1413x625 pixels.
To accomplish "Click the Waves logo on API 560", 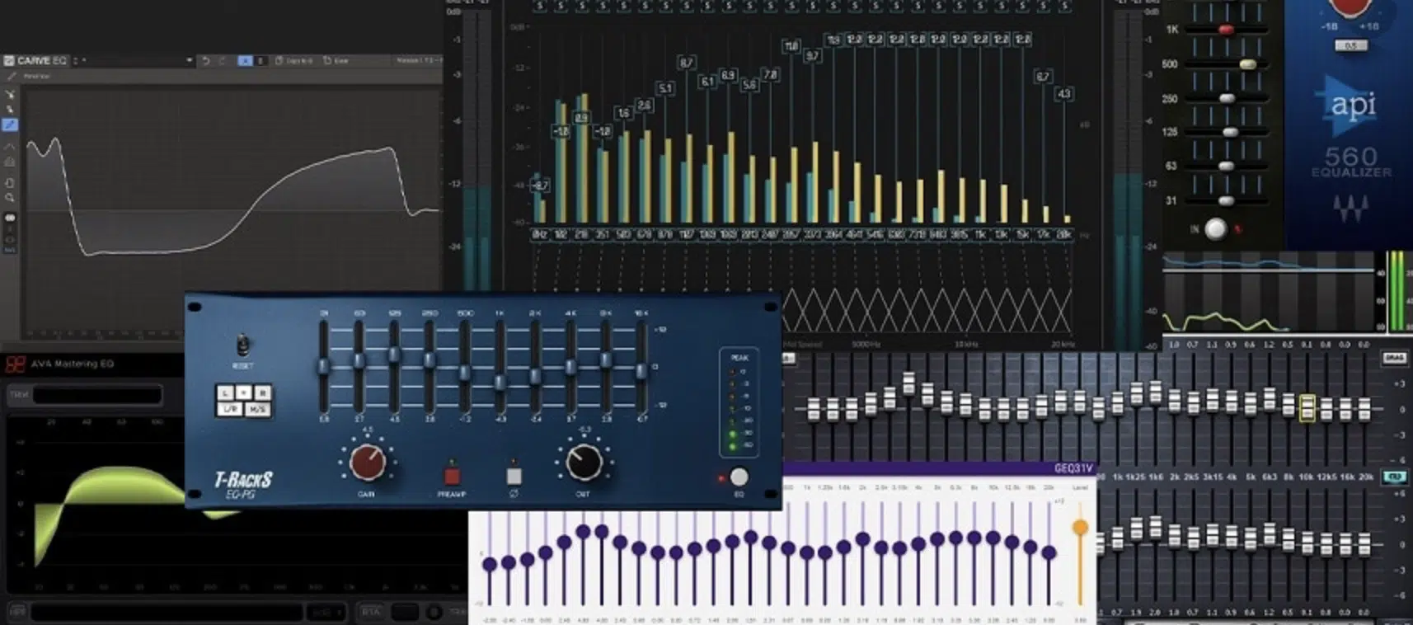I will [1352, 209].
